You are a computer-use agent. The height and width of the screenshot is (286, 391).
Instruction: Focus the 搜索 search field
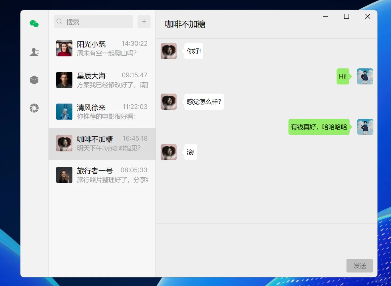click(x=93, y=21)
